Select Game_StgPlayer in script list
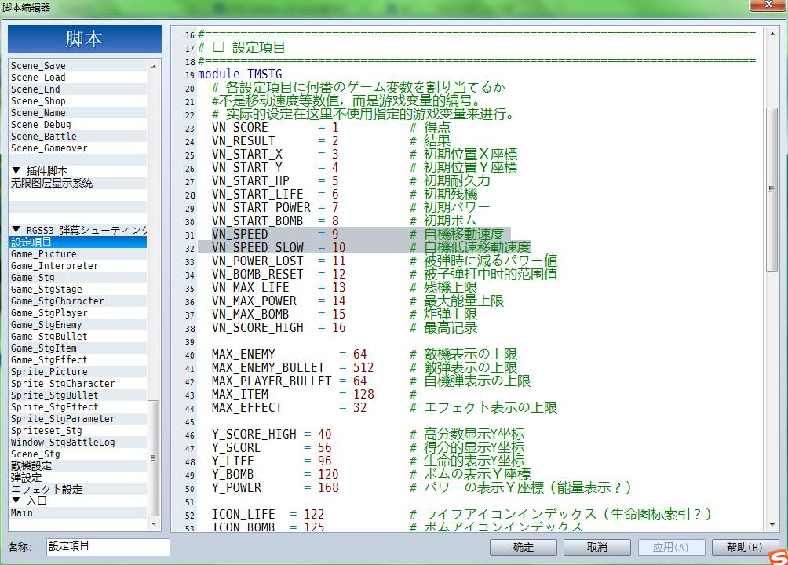The width and height of the screenshot is (788, 565). (78, 313)
